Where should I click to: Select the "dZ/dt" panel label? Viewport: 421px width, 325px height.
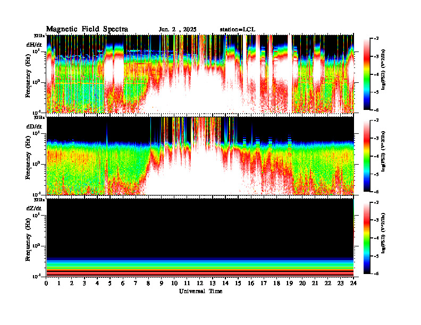tap(34, 208)
